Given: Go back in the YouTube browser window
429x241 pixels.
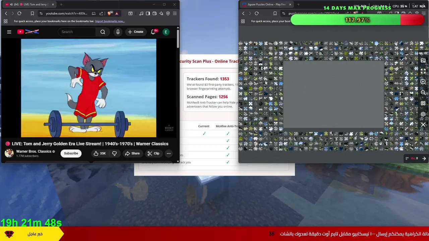Looking at the screenshot, I should pyautogui.click(x=6, y=13).
